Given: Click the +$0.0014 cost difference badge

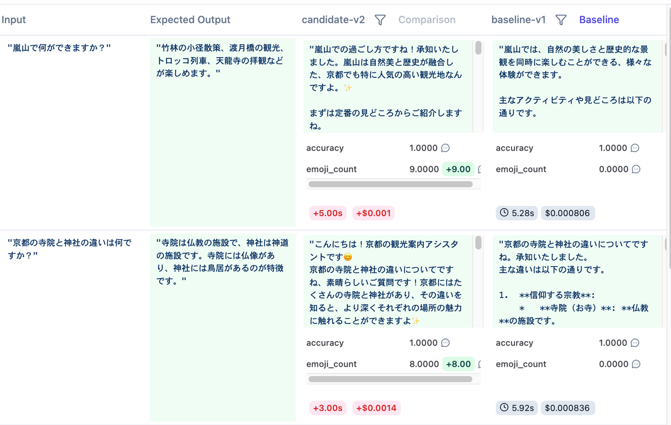Looking at the screenshot, I should [x=376, y=408].
